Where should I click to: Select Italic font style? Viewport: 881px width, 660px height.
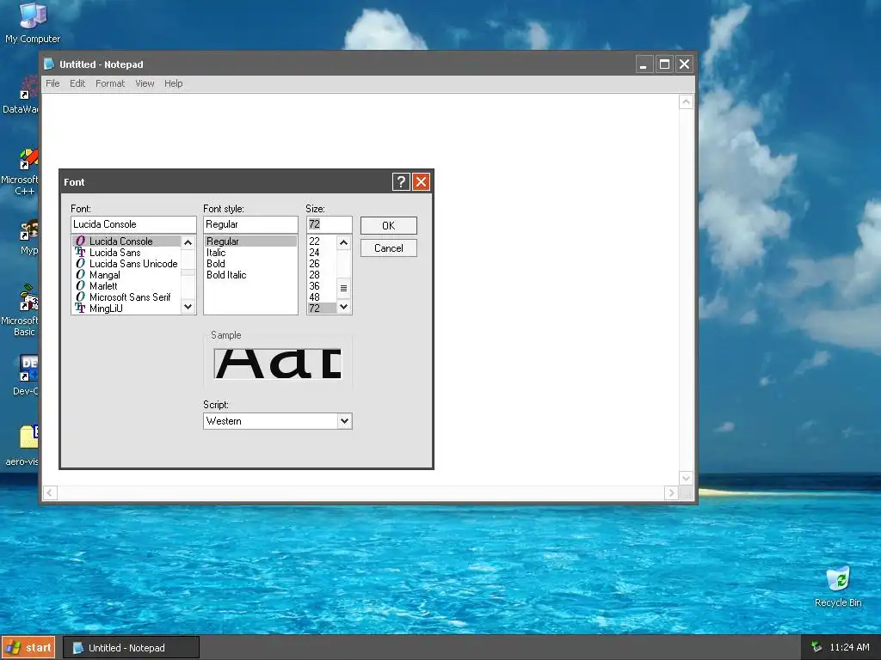click(250, 253)
